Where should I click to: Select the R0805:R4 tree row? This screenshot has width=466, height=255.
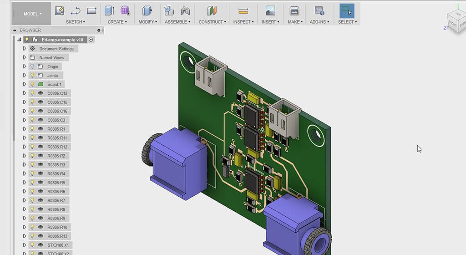pos(49,173)
